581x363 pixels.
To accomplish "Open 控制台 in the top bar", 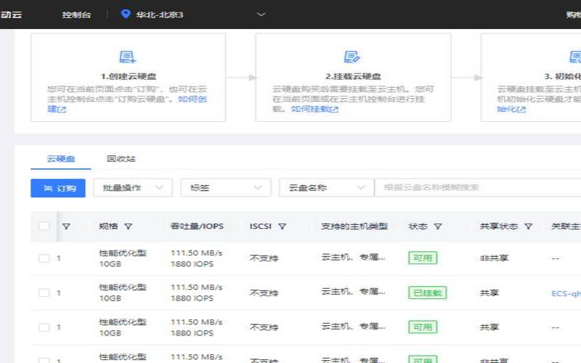I will 76,15.
